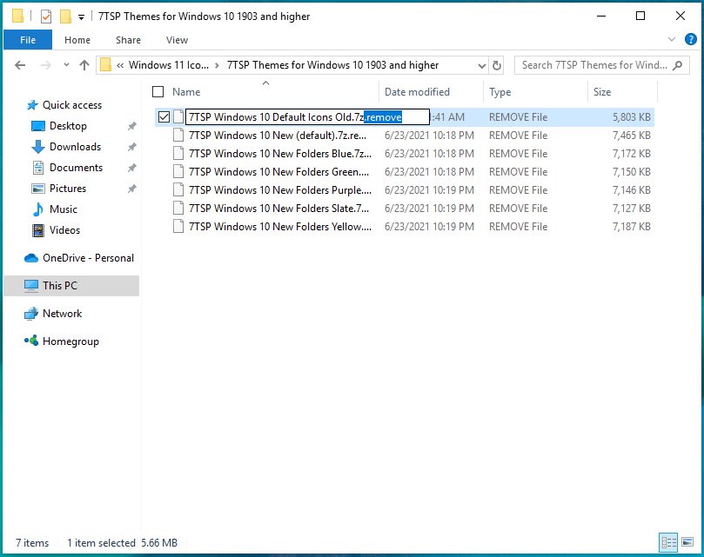This screenshot has width=704, height=557.
Task: Click the Up directory arrow
Action: pyautogui.click(x=84, y=65)
